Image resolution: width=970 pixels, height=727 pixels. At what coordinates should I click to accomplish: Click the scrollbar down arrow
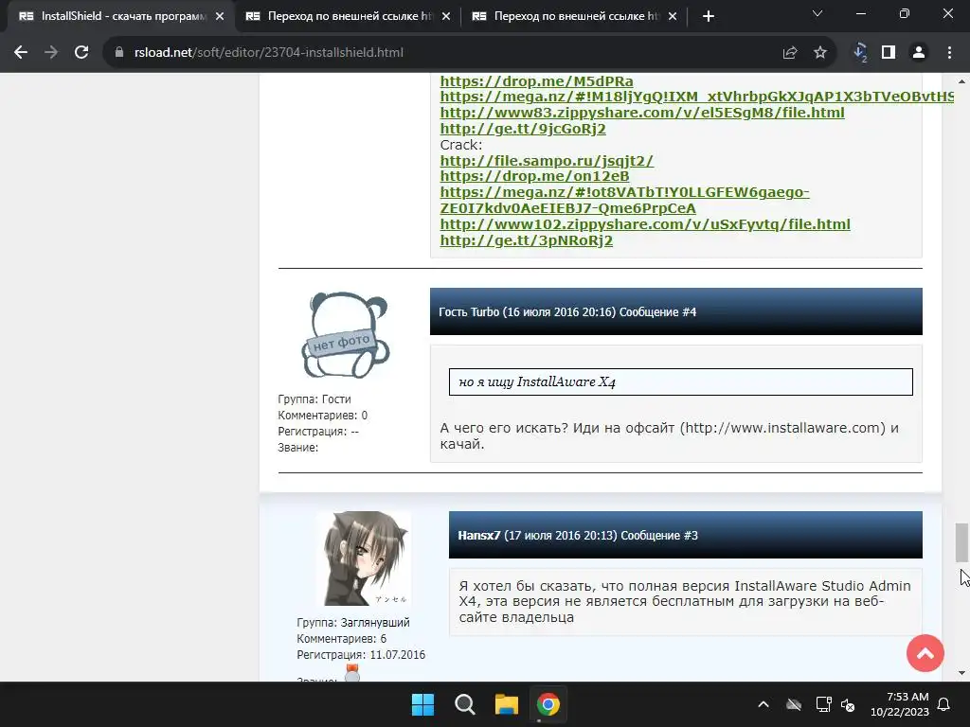[x=961, y=673]
